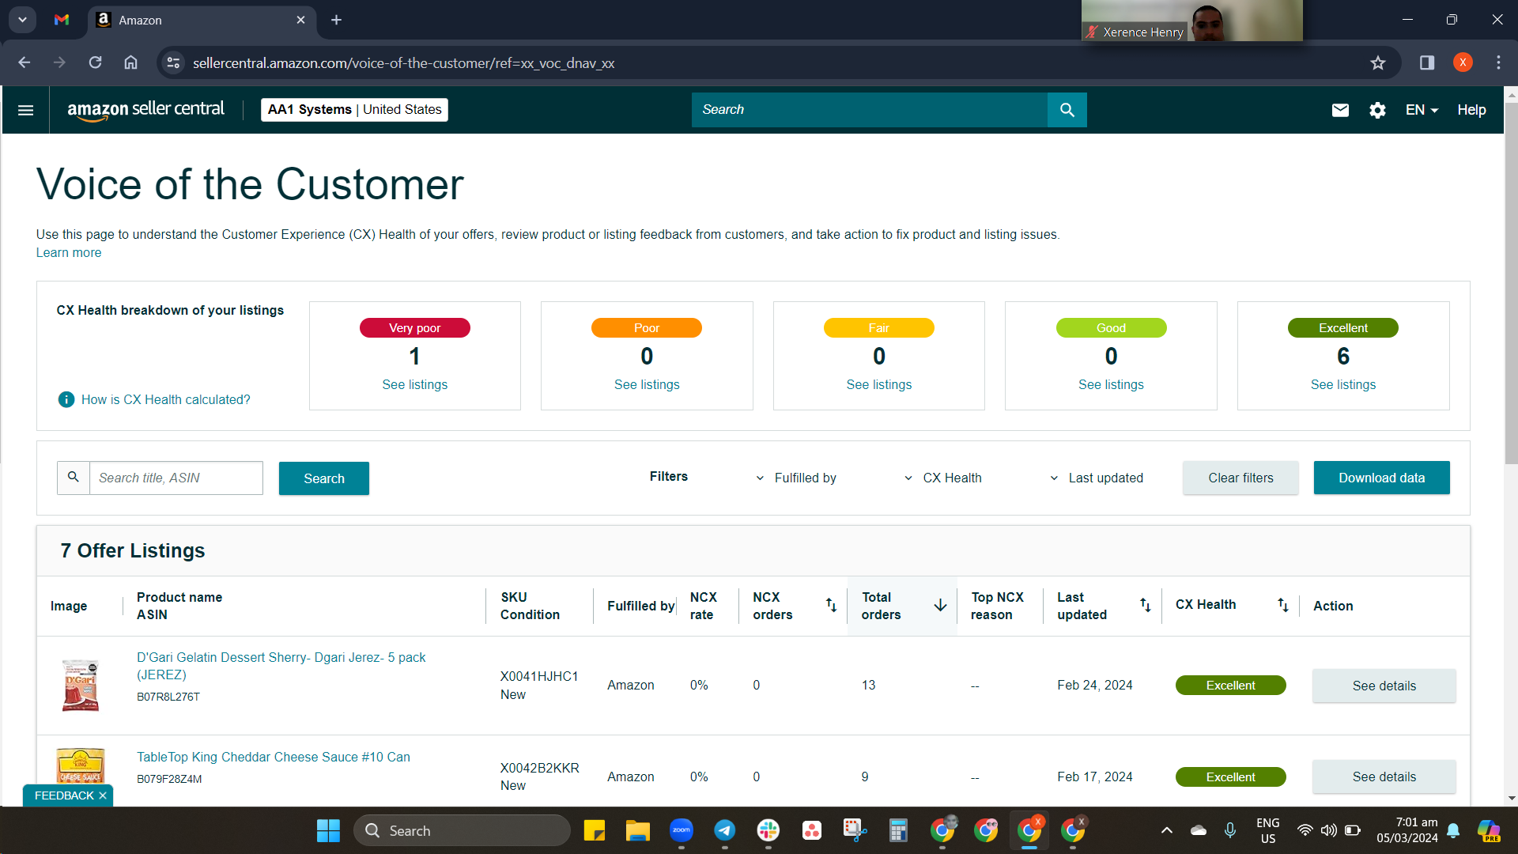Sort listings by CX Health column
Image resolution: width=1518 pixels, height=854 pixels.
[x=1282, y=606]
